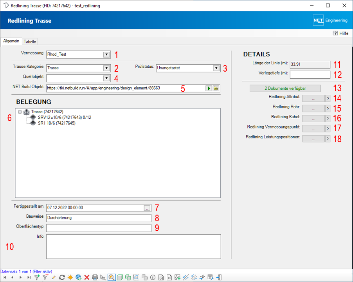Click the Oberflächentyp input field
353x282 pixels.
[x=99, y=228]
